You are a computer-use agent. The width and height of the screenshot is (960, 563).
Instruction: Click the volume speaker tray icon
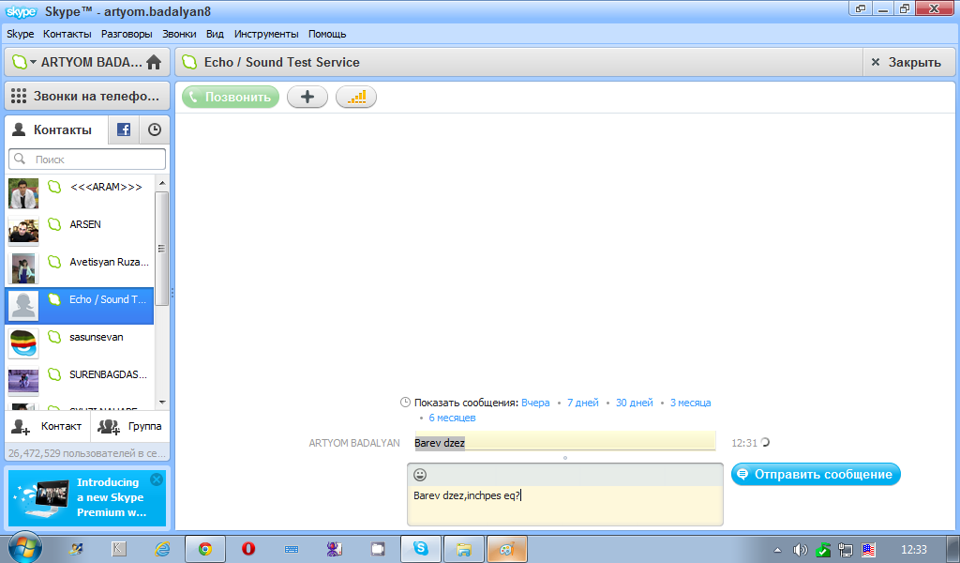click(800, 550)
